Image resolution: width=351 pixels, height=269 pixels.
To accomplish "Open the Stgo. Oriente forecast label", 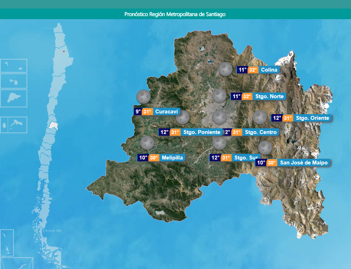I will click(x=312, y=118).
